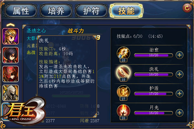This screenshot has width=194, height=129.
Task: Select the 月光 moonlight skill icon
Action: click(x=124, y=111)
